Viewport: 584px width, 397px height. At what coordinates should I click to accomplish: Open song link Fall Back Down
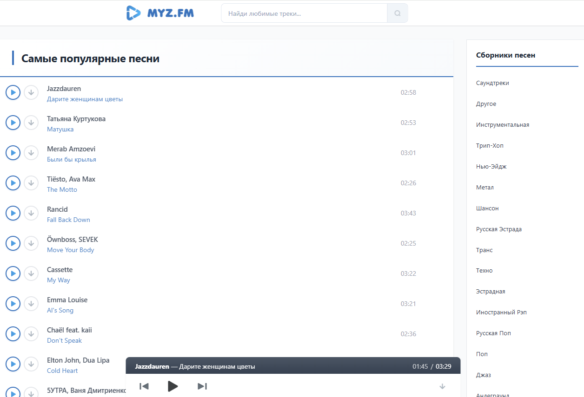point(68,220)
